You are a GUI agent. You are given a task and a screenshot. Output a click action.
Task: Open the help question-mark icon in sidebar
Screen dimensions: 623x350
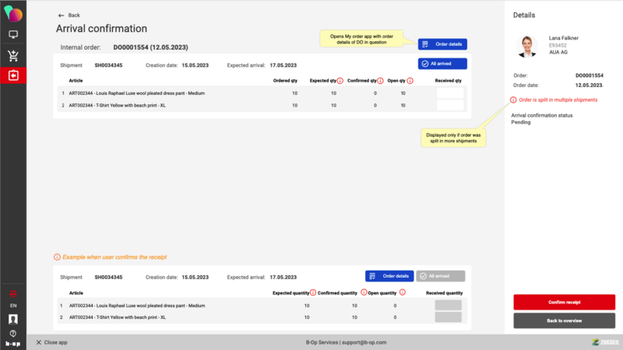tap(13, 332)
